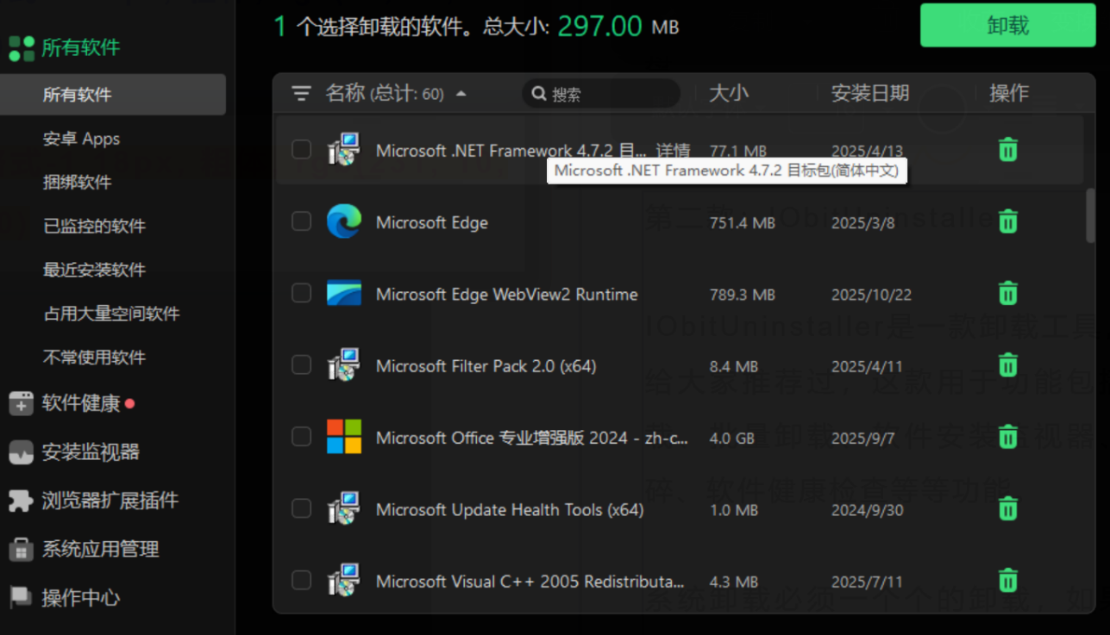The width and height of the screenshot is (1110, 635).
Task: Click the Microsoft Office 专业增强版 2024 logo icon
Action: coord(344,437)
